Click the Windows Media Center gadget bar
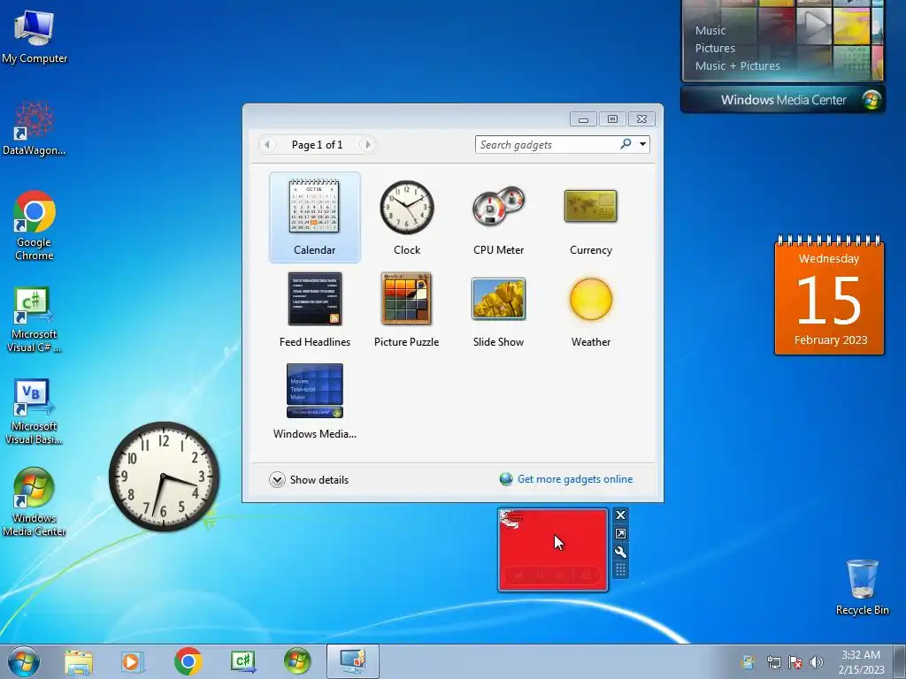The height and width of the screenshot is (679, 906). point(783,99)
